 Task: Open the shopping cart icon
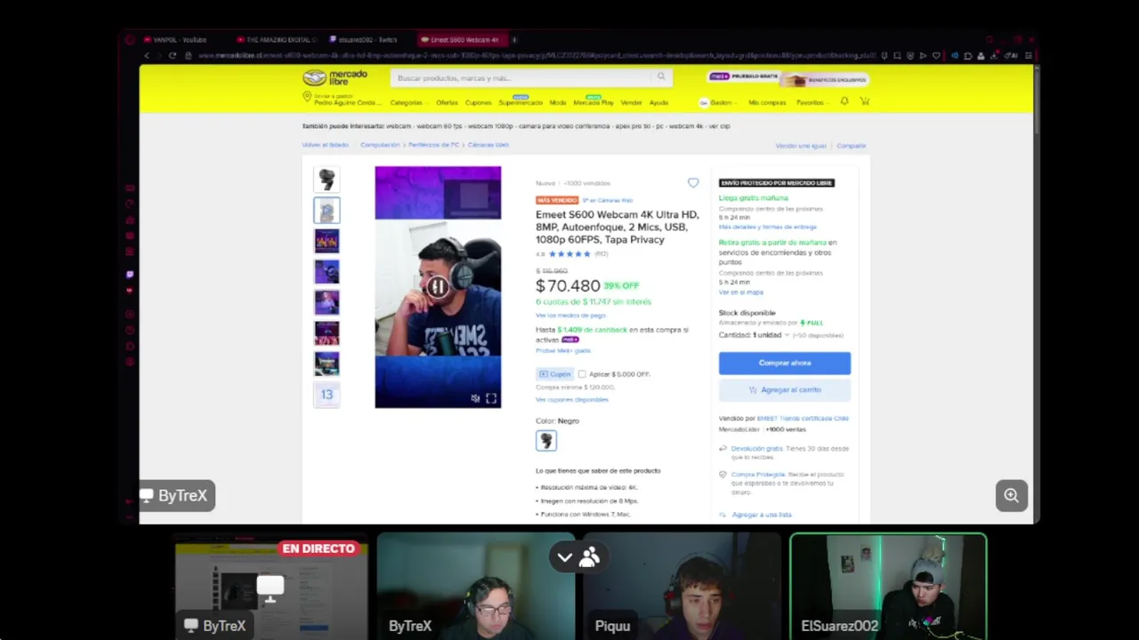click(864, 102)
